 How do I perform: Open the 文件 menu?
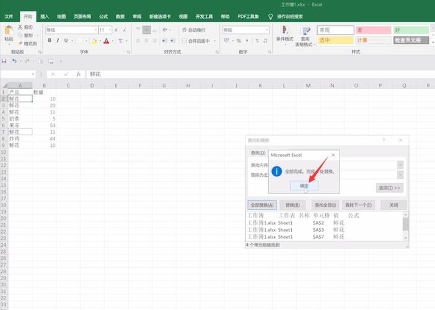9,17
